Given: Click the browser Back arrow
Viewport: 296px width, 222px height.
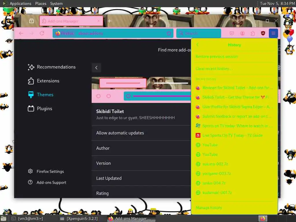Looking at the screenshot, I should point(21,33).
